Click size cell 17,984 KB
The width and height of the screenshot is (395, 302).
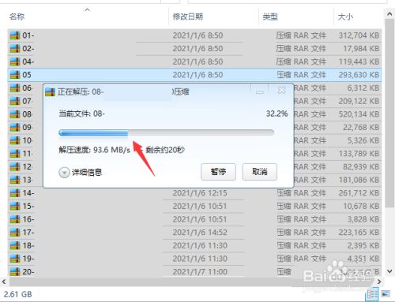pyautogui.click(x=361, y=49)
